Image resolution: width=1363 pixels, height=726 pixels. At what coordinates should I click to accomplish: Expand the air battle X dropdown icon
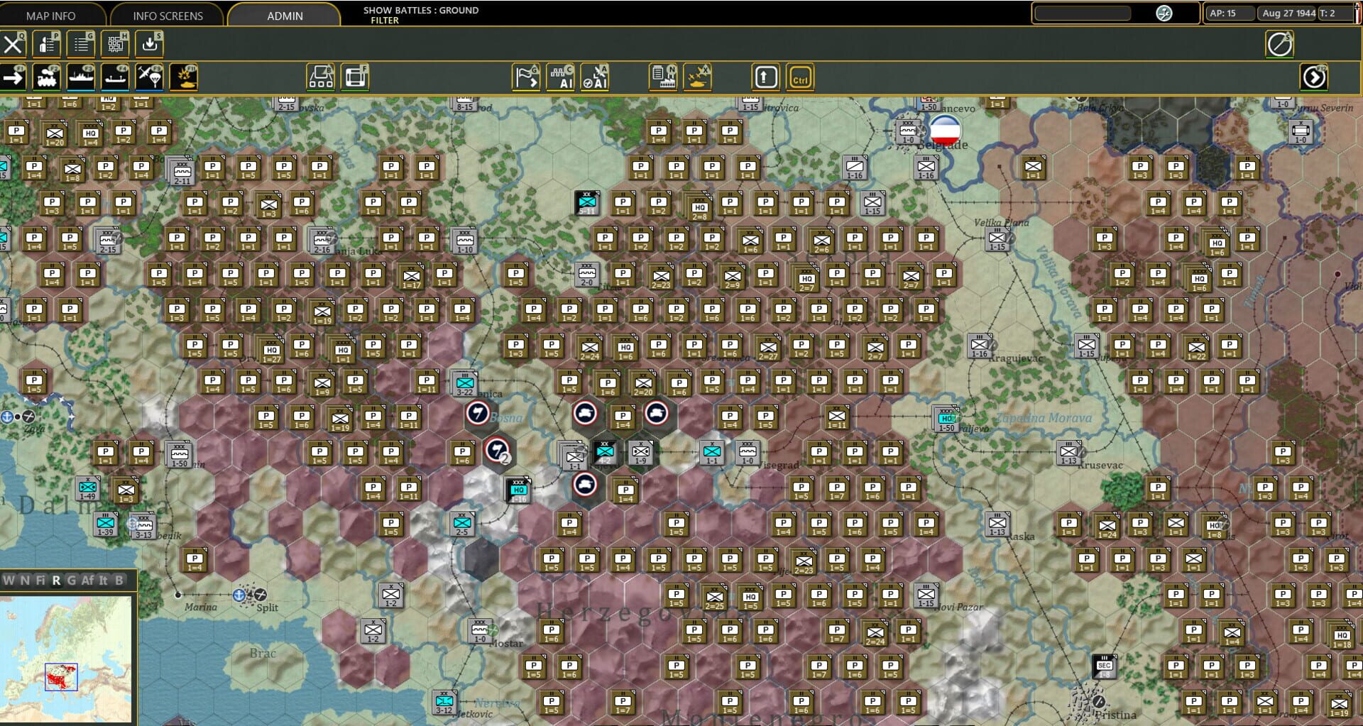[699, 77]
